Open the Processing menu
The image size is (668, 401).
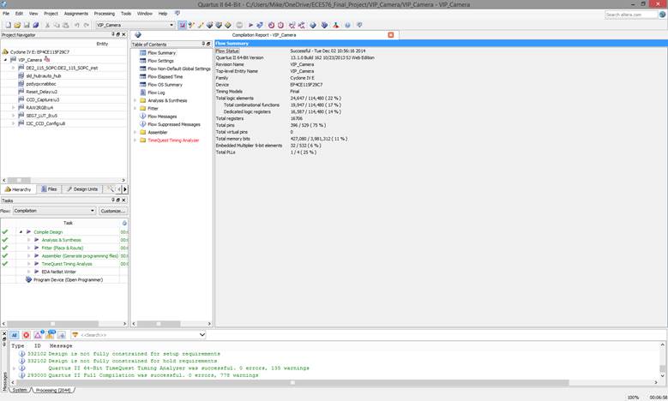(x=105, y=14)
